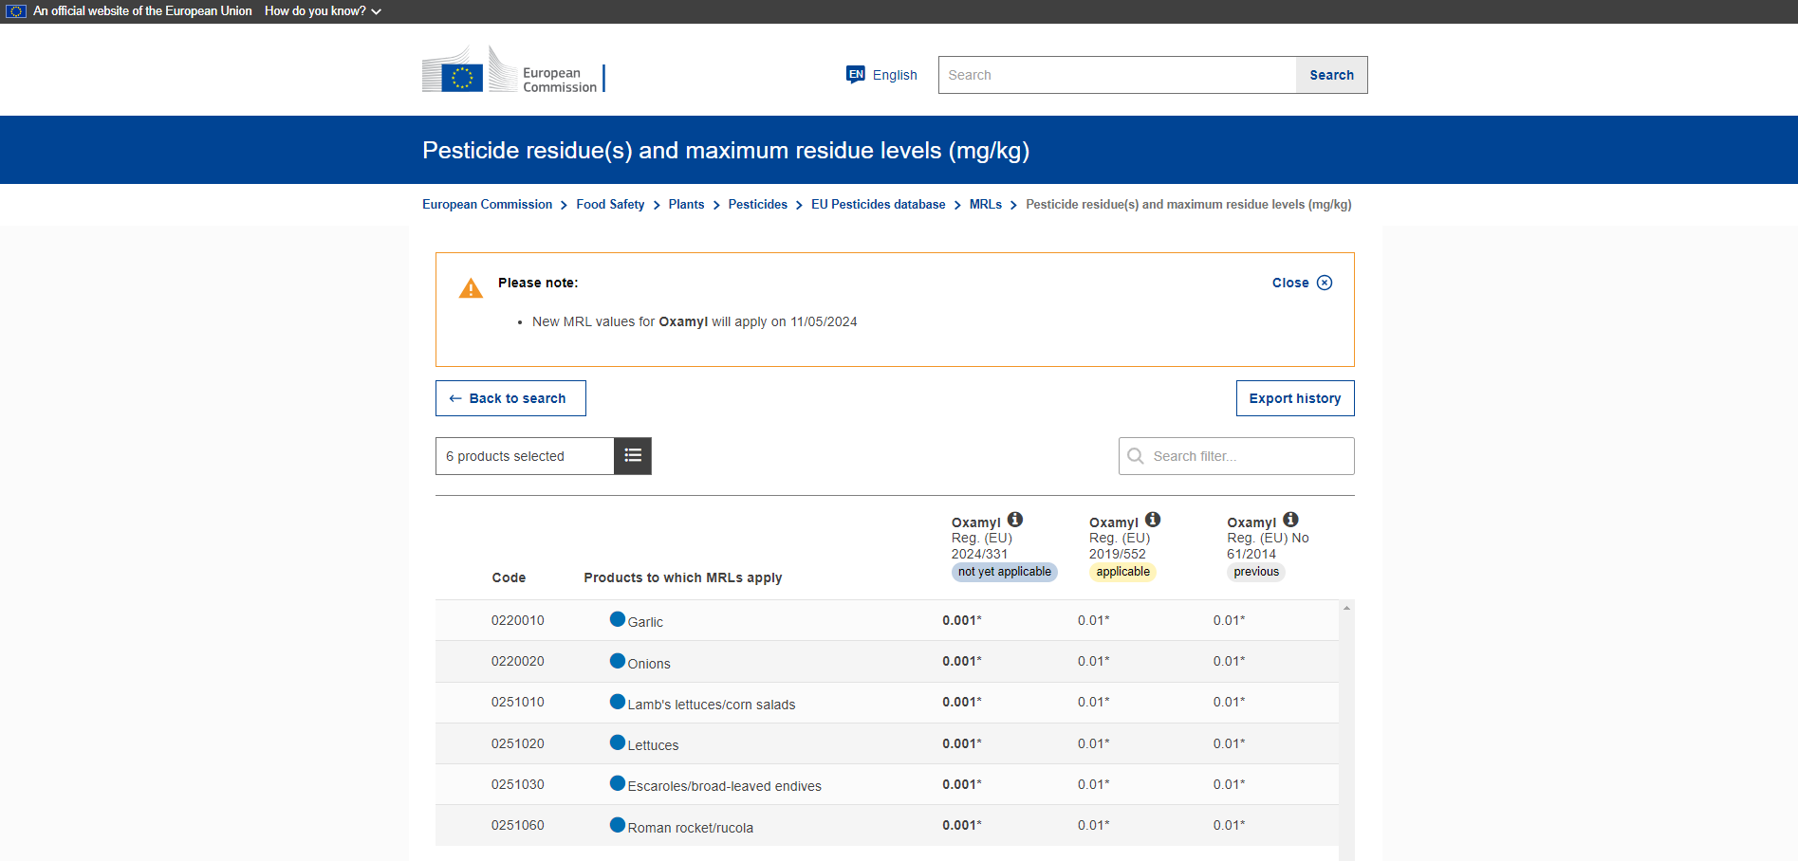Click Roman rocket/rucola product name

point(690,828)
